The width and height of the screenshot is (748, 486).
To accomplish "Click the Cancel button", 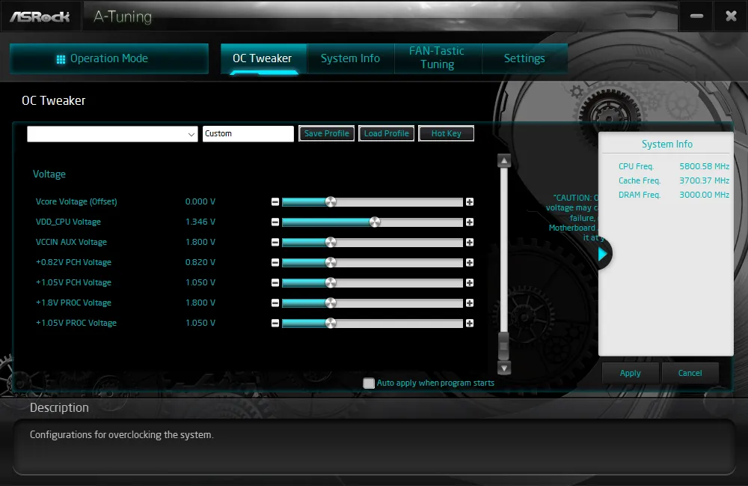I will pyautogui.click(x=690, y=373).
